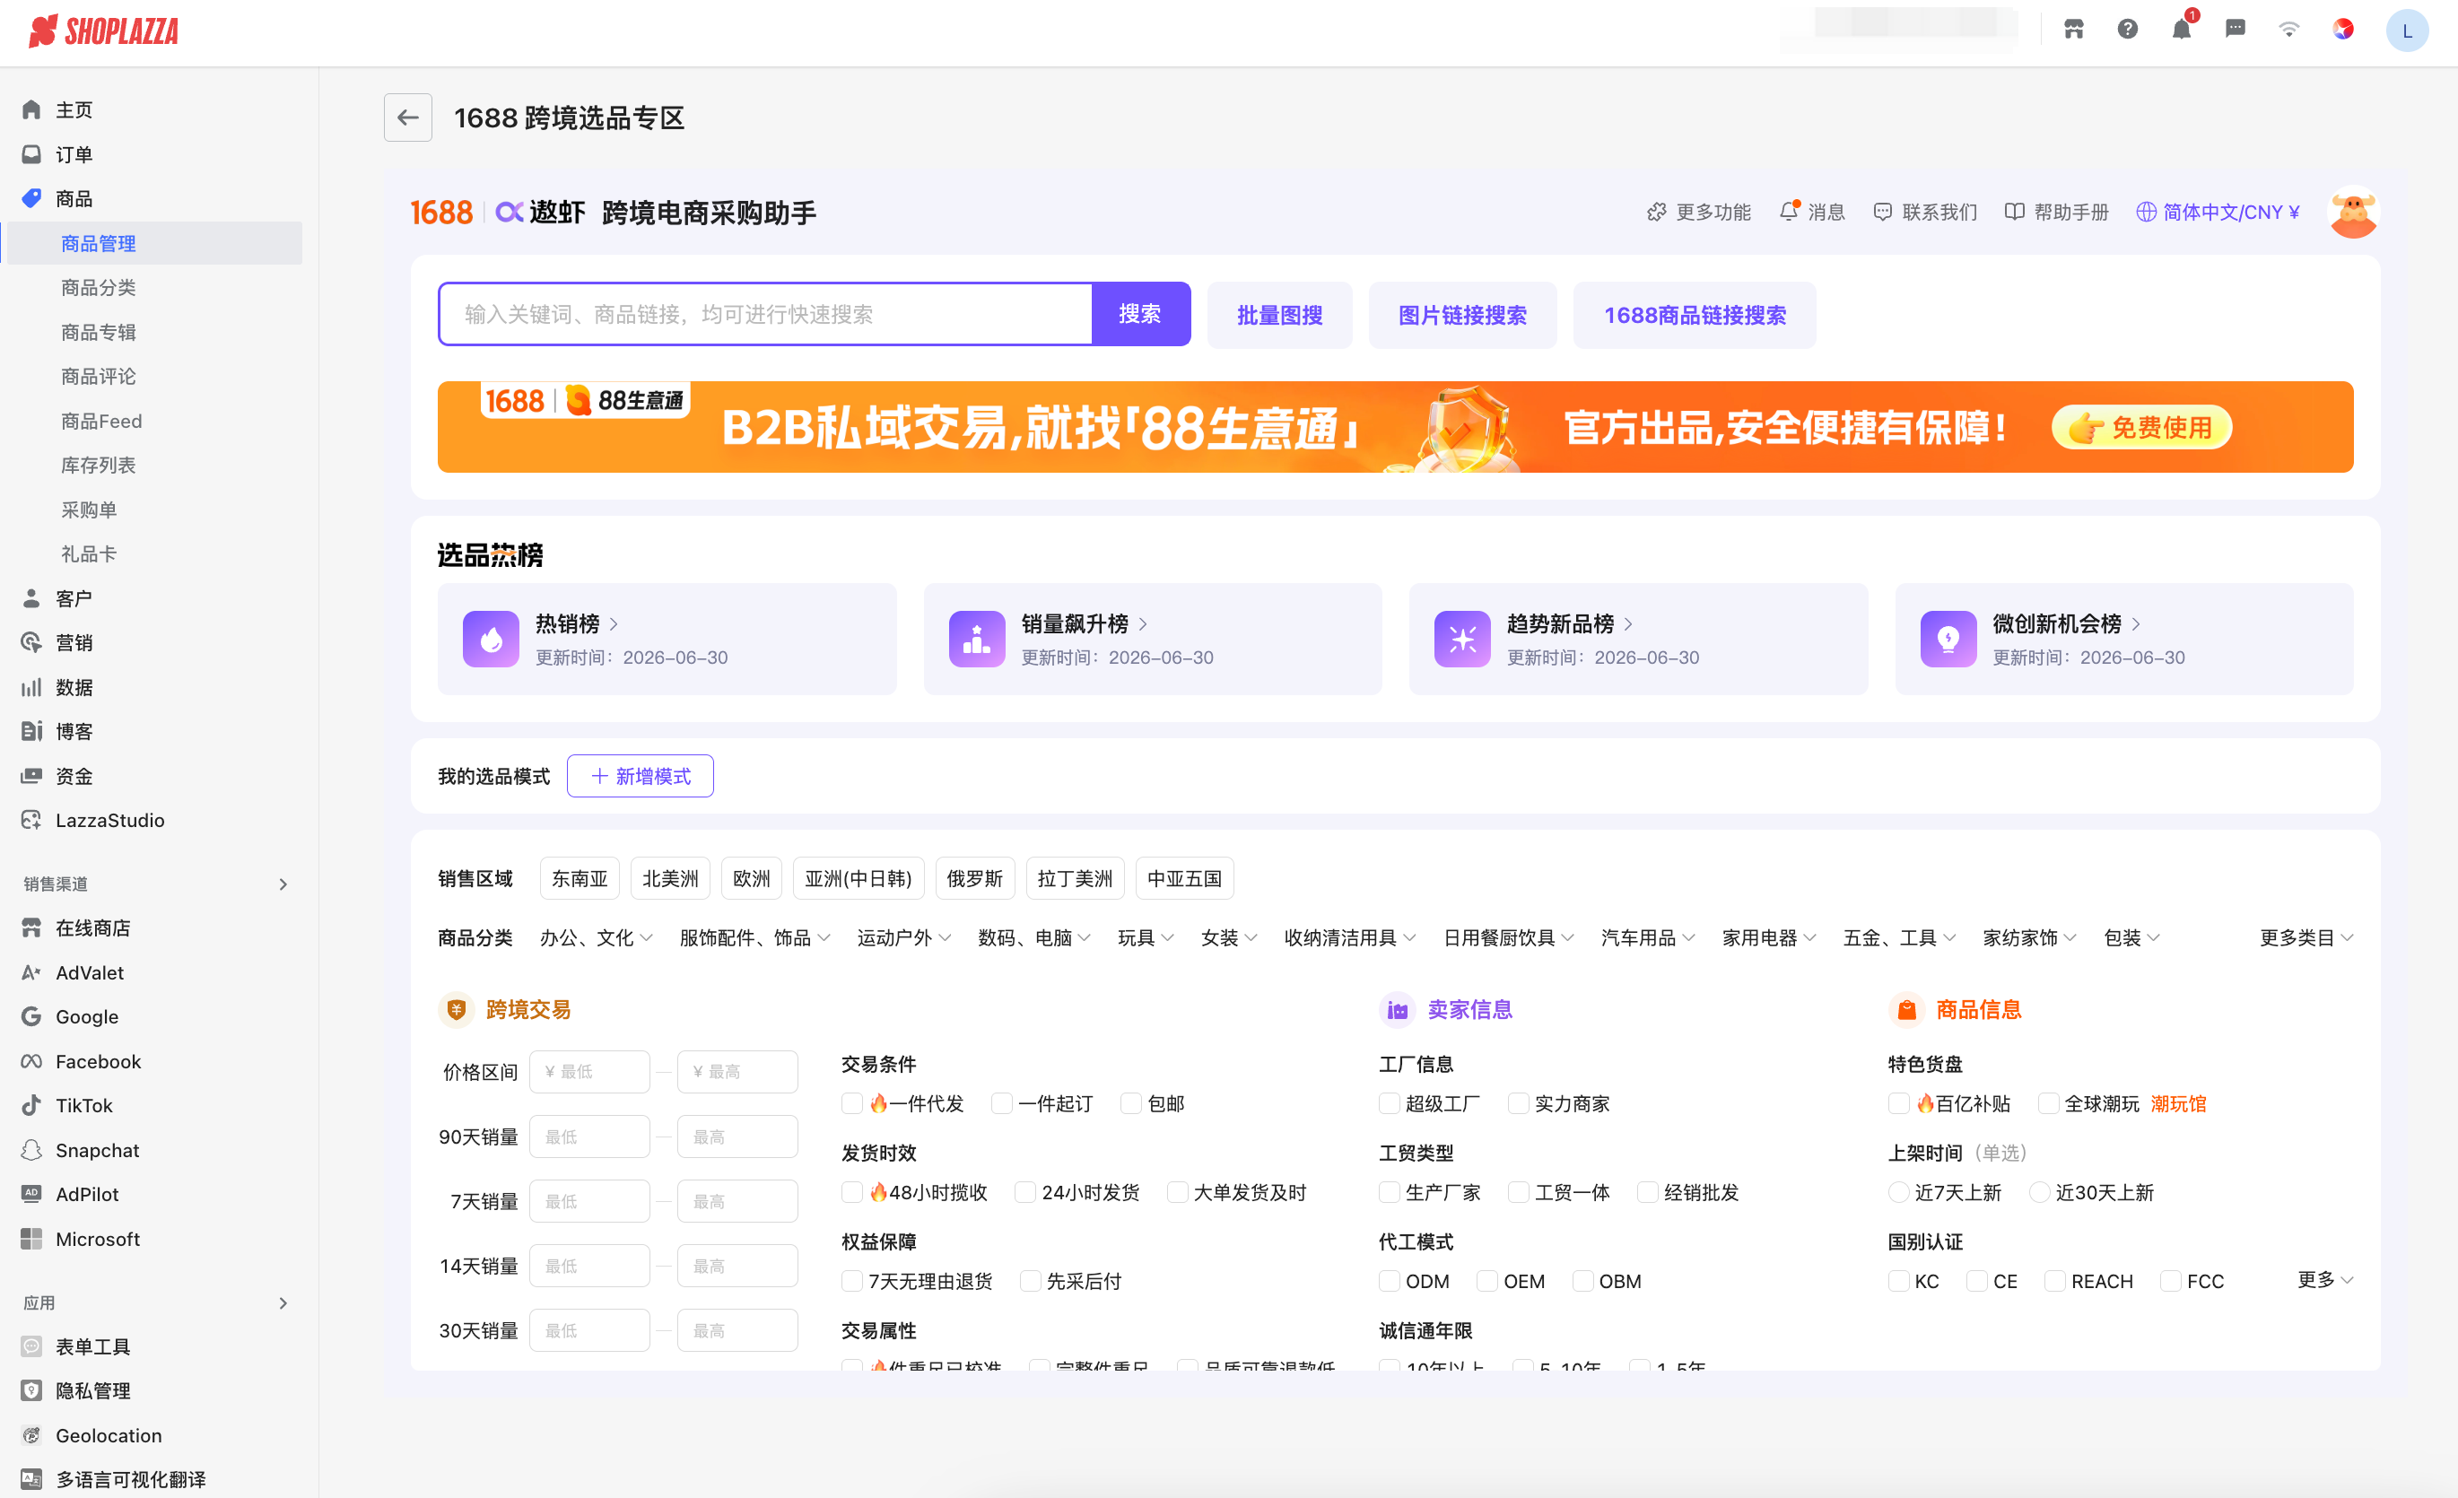The height and width of the screenshot is (1498, 2458).
Task: Open the hot sales flame icon card
Action: click(491, 639)
